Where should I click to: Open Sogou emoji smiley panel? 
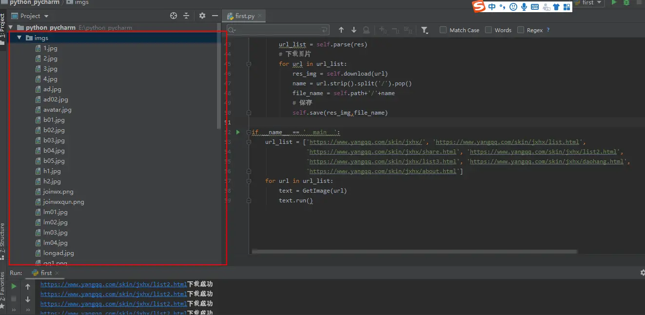point(513,7)
